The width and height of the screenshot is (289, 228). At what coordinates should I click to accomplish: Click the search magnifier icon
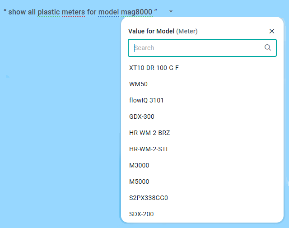[268, 47]
